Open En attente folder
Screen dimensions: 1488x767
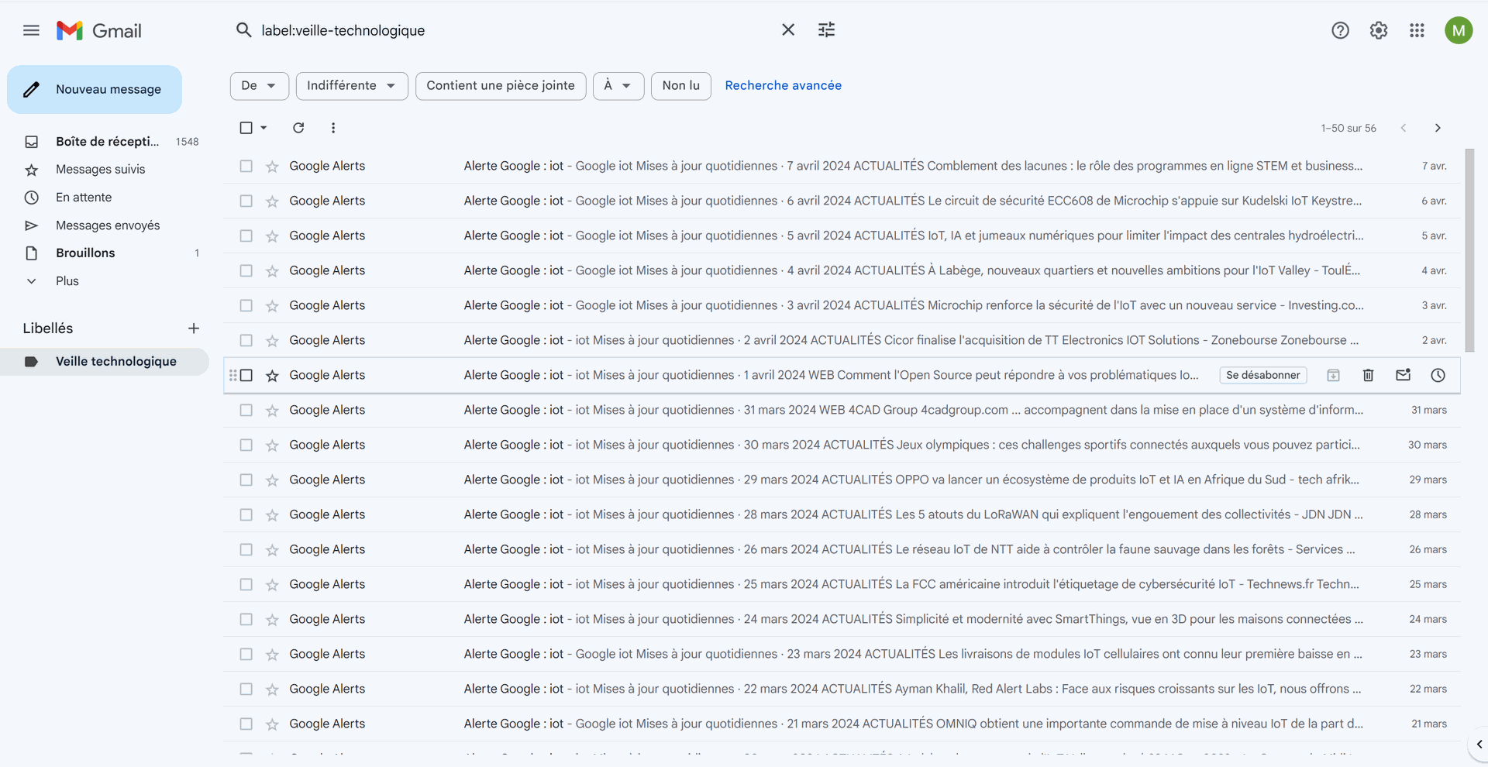(84, 198)
